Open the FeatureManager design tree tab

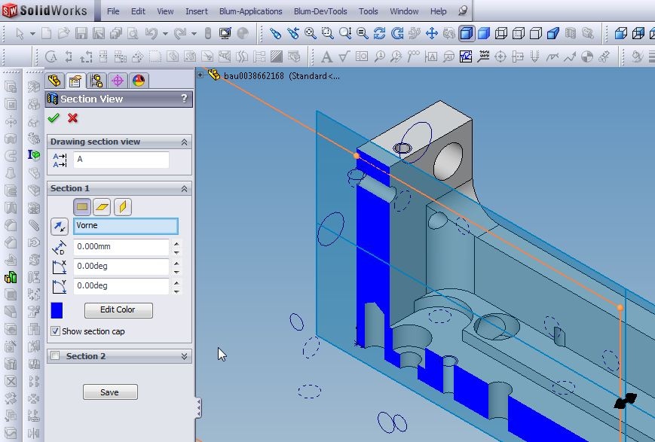coord(54,80)
